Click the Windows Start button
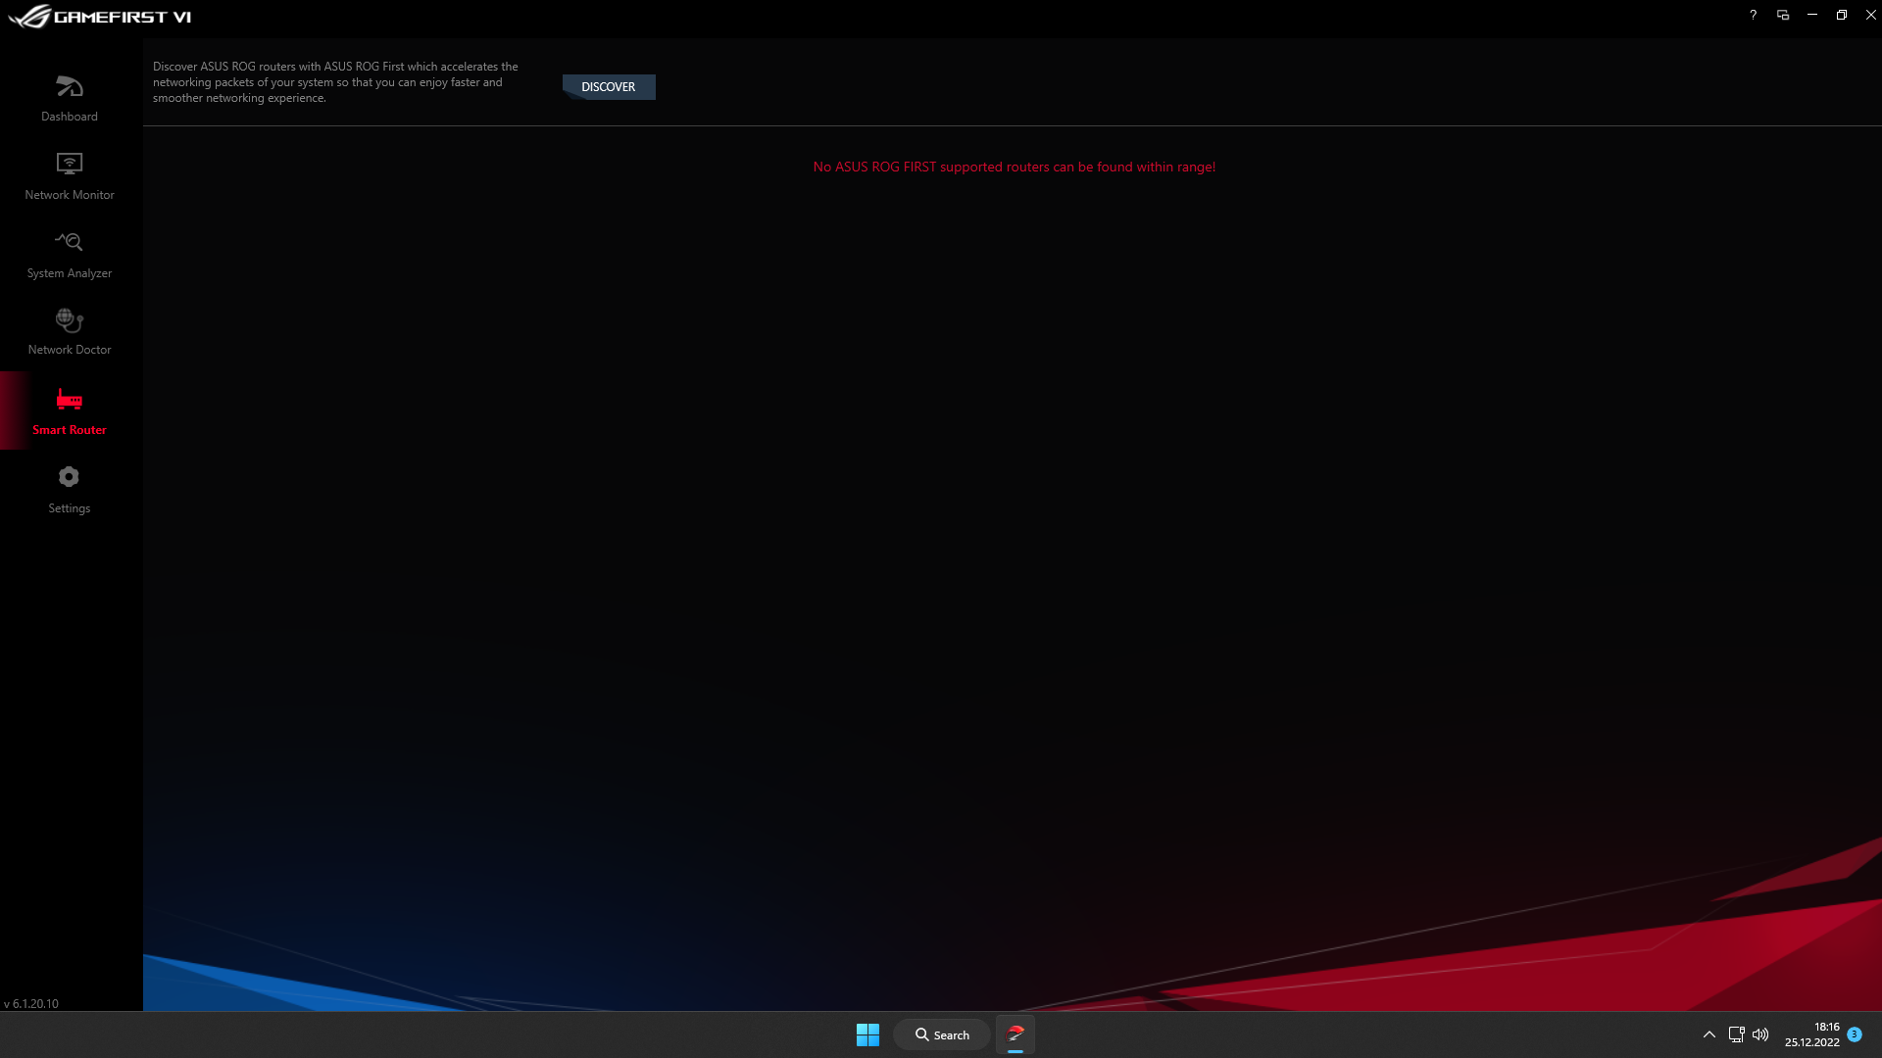Viewport: 1882px width, 1058px height. click(867, 1034)
